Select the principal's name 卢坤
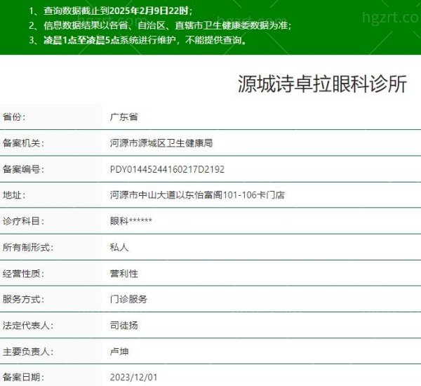 (x=119, y=352)
